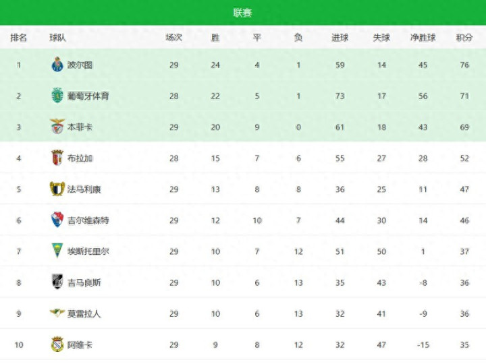The height and width of the screenshot is (364, 486).
Task: Click the 埃斯托里尔 (Estoril) club crest
Action: pyautogui.click(x=57, y=251)
